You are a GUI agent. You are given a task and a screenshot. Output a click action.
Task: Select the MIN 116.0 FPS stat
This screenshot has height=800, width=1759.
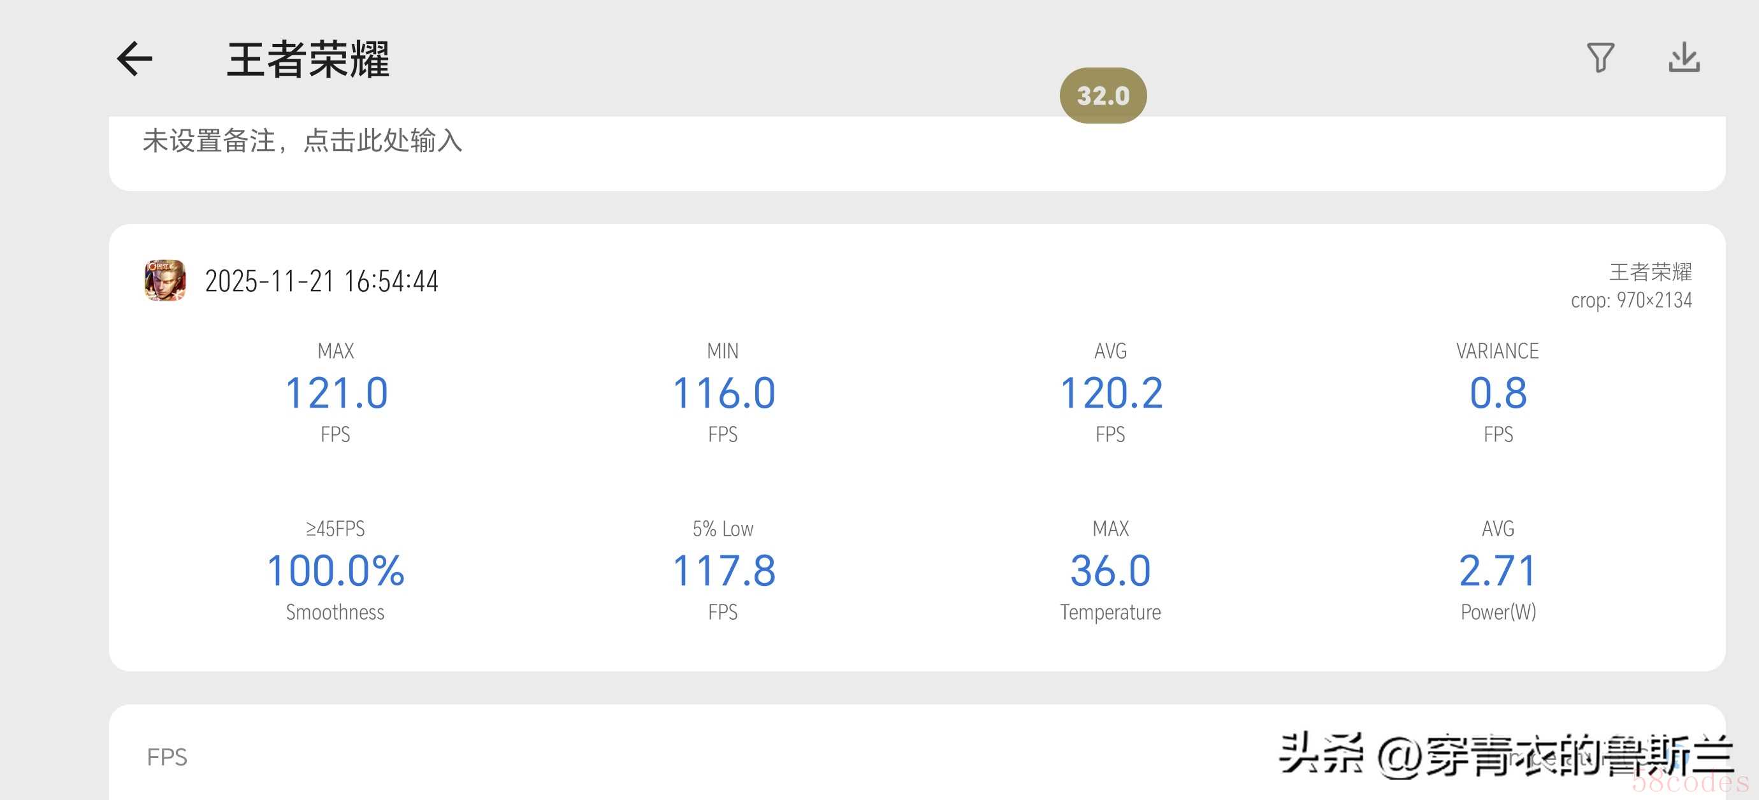(x=723, y=393)
